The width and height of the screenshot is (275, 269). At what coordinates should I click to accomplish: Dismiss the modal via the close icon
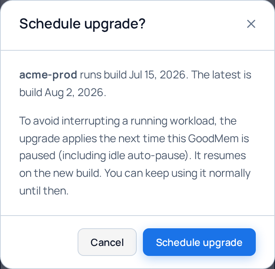coord(251,24)
